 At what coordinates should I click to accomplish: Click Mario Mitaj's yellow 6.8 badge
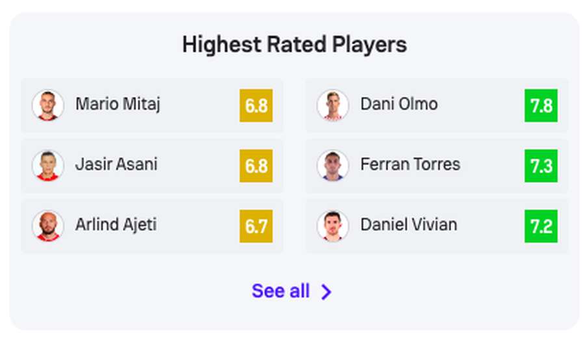pyautogui.click(x=256, y=105)
